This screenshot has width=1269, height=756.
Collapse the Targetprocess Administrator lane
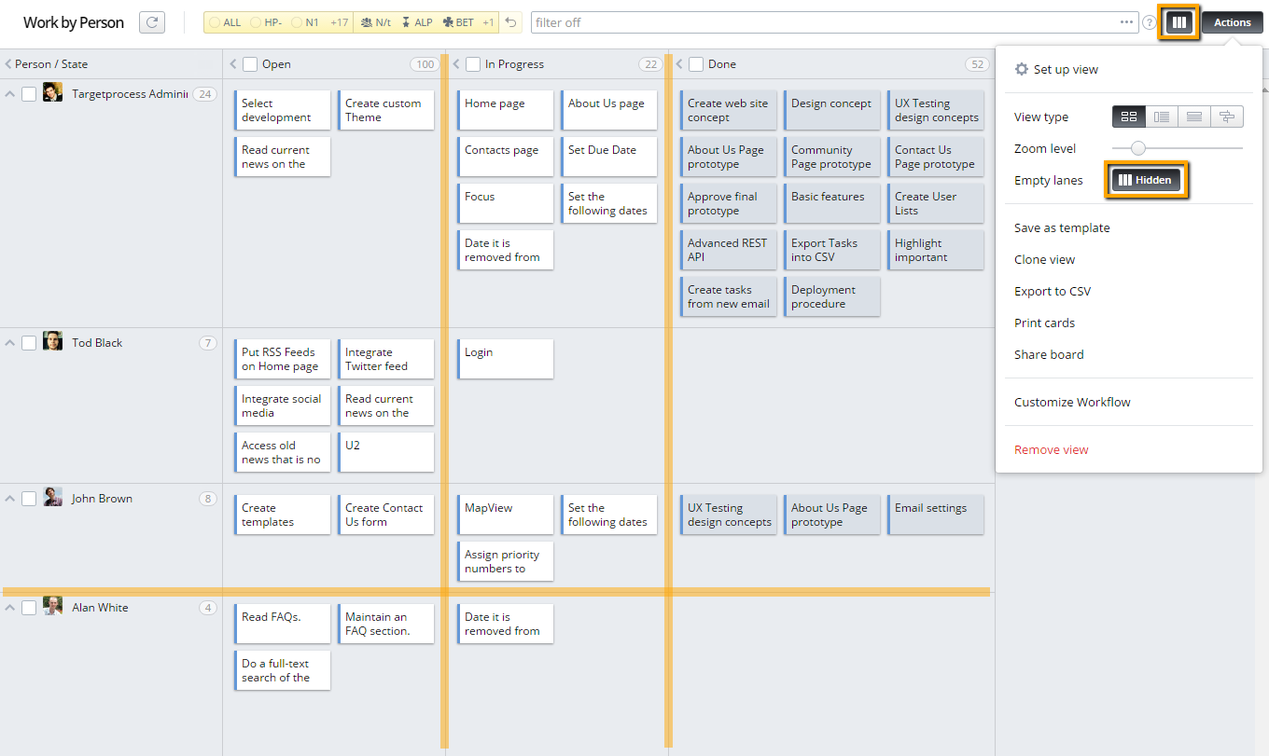click(9, 92)
